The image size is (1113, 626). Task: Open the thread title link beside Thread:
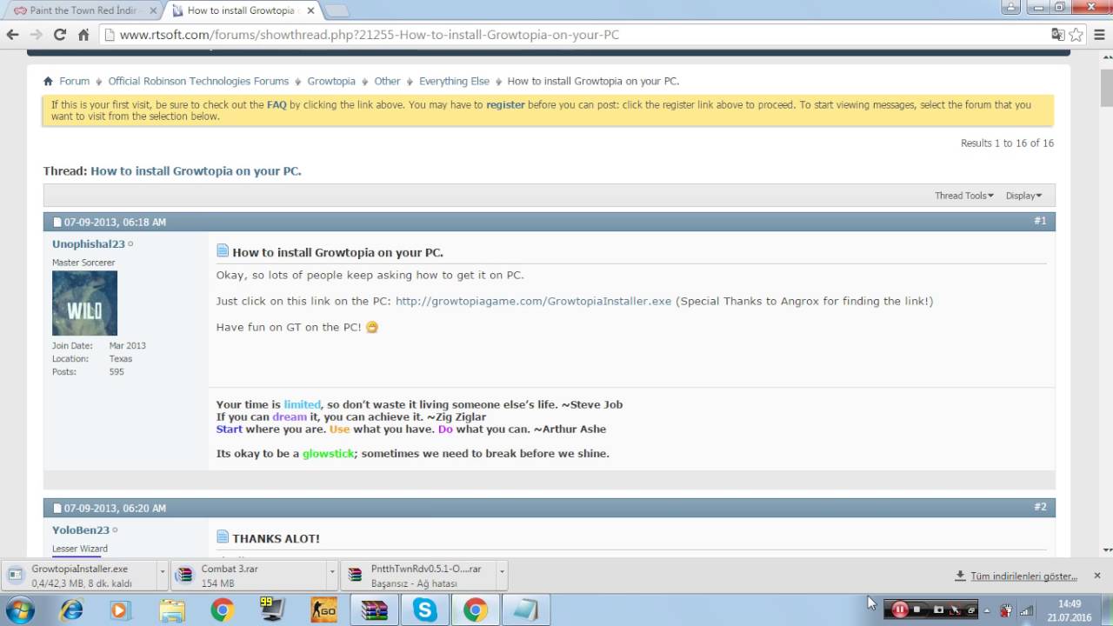pyautogui.click(x=196, y=171)
